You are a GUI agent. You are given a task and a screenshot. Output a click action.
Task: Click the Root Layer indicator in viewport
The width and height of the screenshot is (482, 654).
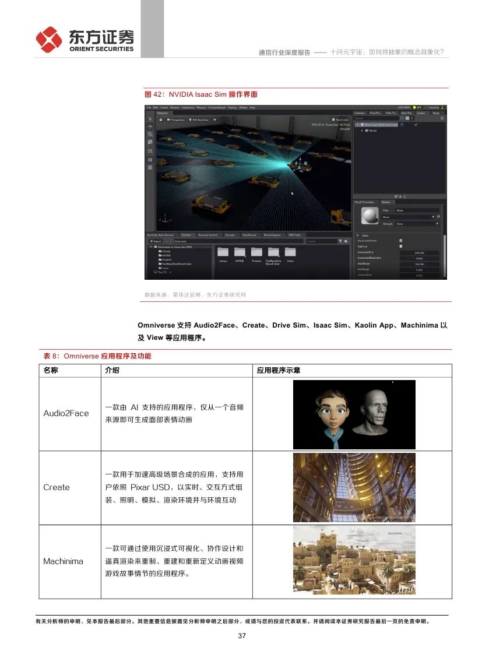(339, 119)
